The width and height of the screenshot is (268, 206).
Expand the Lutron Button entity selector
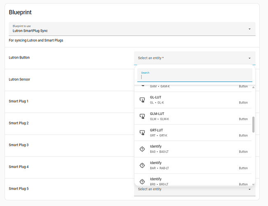(195, 58)
